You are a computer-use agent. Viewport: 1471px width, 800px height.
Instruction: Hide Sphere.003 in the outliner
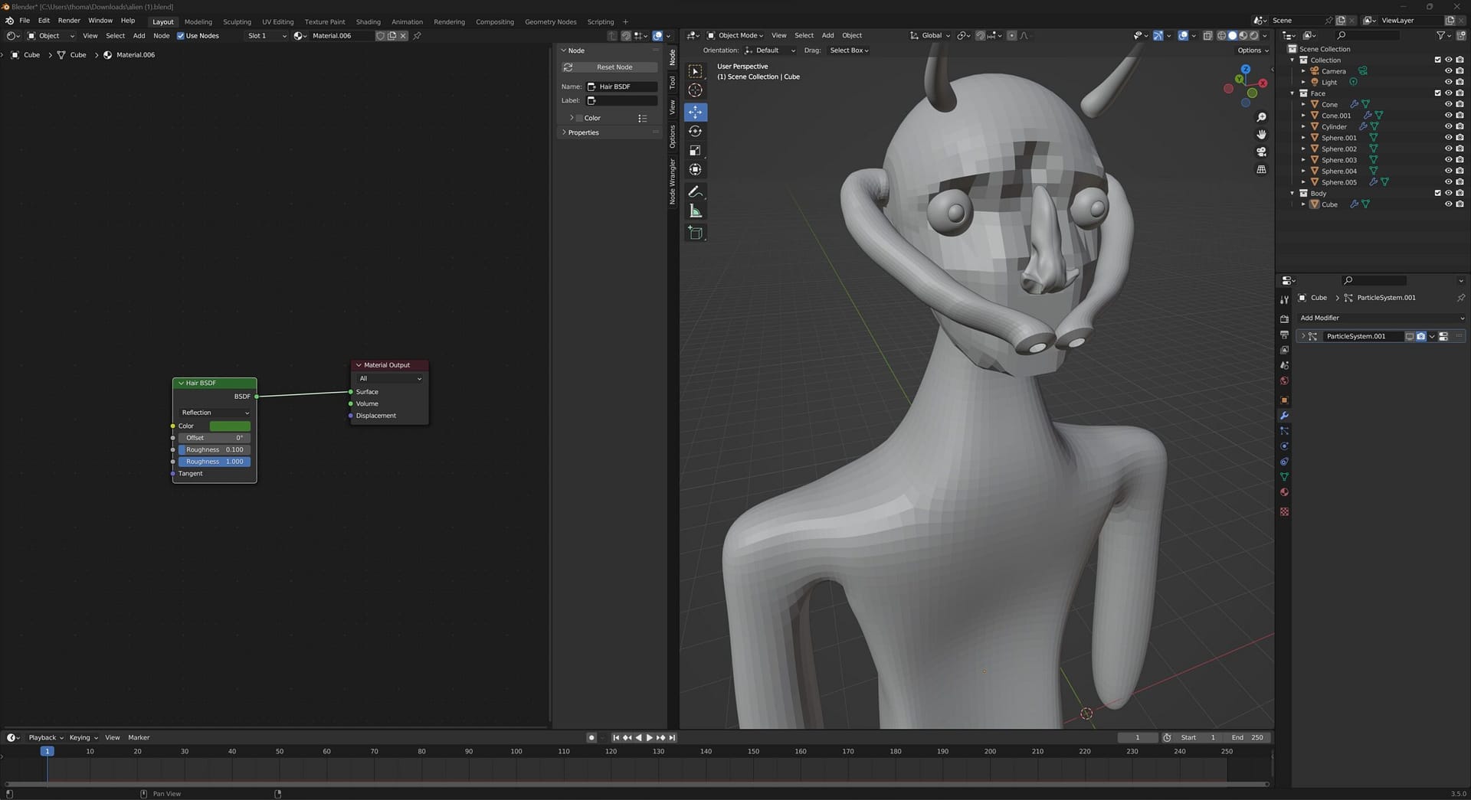point(1448,160)
